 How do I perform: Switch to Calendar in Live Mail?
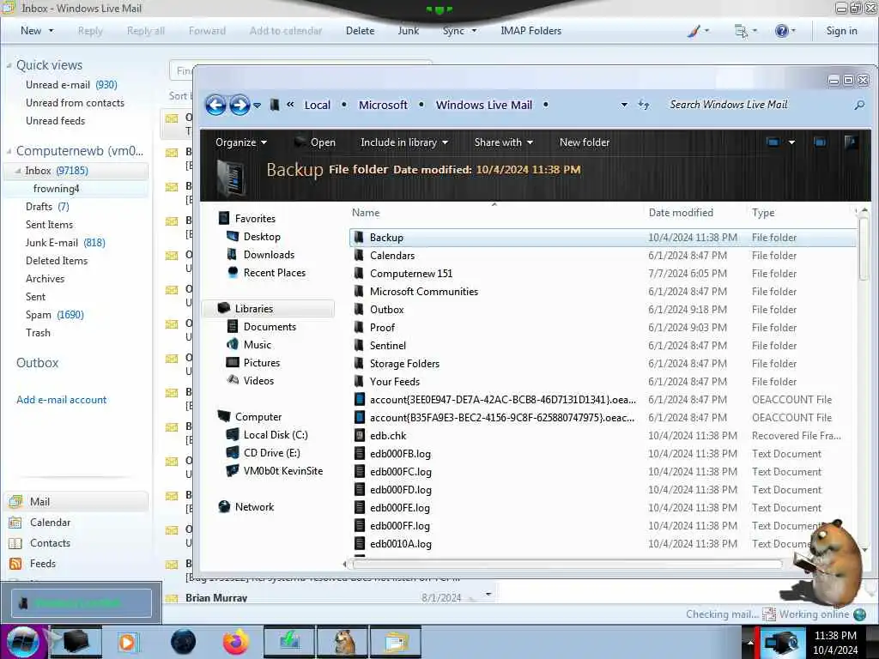[x=50, y=523]
